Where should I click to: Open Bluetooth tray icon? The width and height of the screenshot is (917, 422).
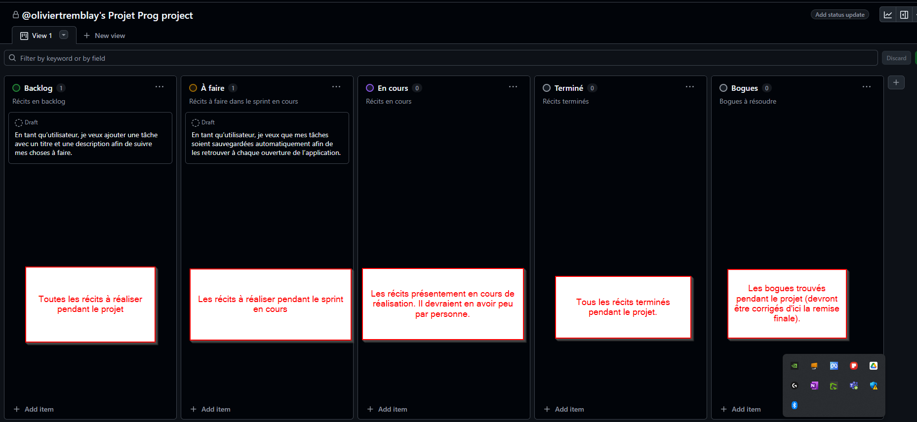coord(795,405)
